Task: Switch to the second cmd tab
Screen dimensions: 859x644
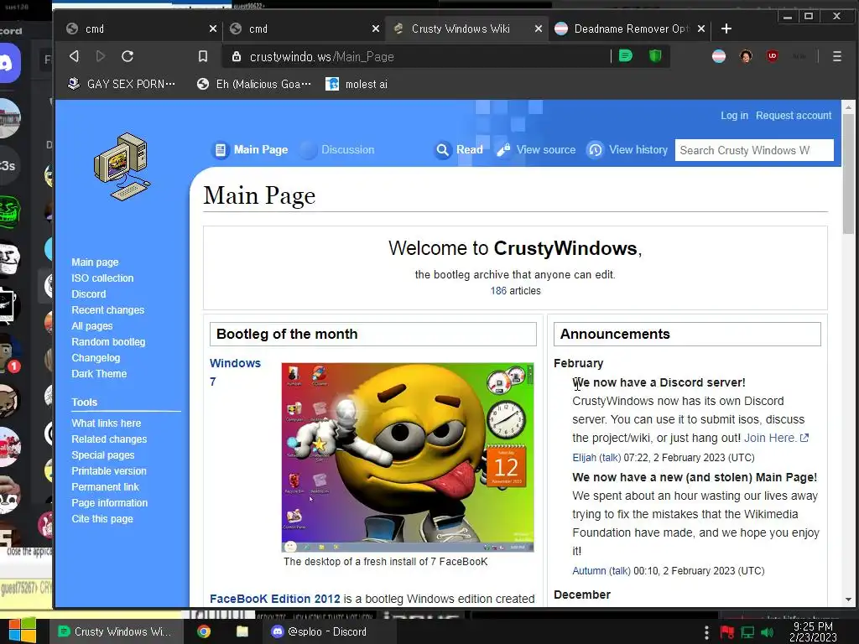Action: tap(304, 29)
